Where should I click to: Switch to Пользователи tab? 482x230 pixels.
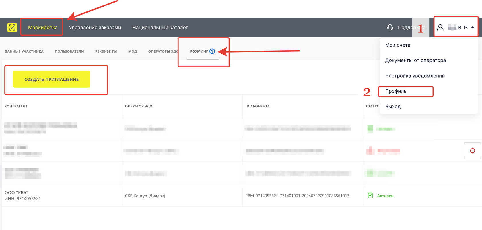[x=69, y=51]
